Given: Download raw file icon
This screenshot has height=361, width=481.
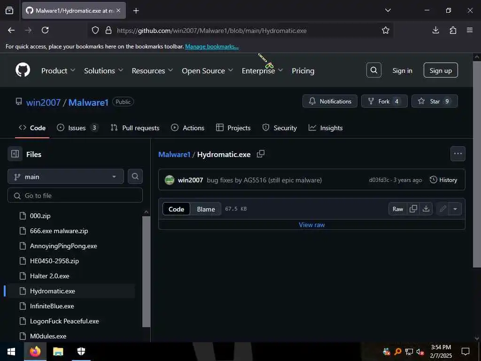Looking at the screenshot, I should point(426,209).
